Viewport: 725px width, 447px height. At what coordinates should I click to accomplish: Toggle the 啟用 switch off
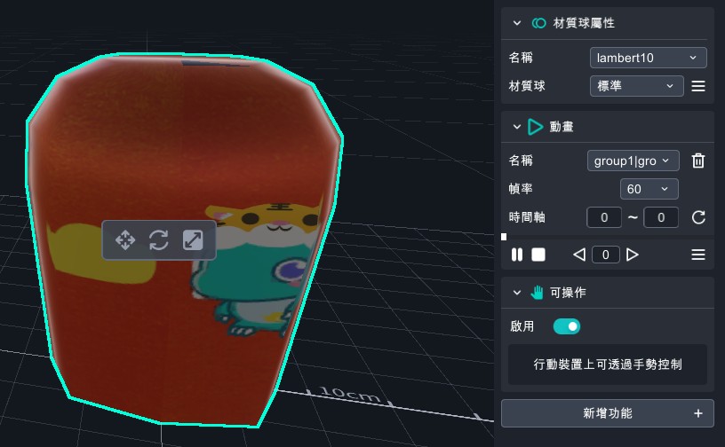coord(566,326)
